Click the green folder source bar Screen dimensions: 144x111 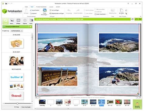click(x=17, y=27)
